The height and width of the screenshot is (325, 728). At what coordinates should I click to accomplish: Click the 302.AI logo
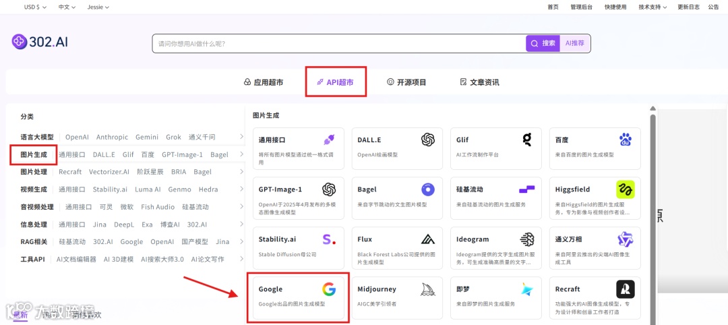point(40,42)
